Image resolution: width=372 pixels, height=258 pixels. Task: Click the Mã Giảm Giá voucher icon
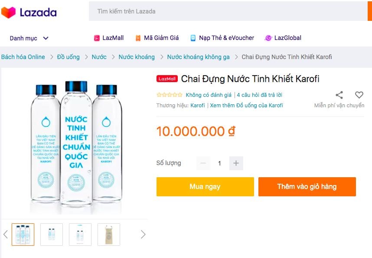[x=138, y=38]
